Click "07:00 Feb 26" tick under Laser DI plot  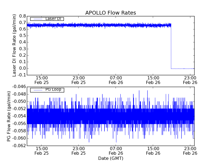tap(116, 80)
